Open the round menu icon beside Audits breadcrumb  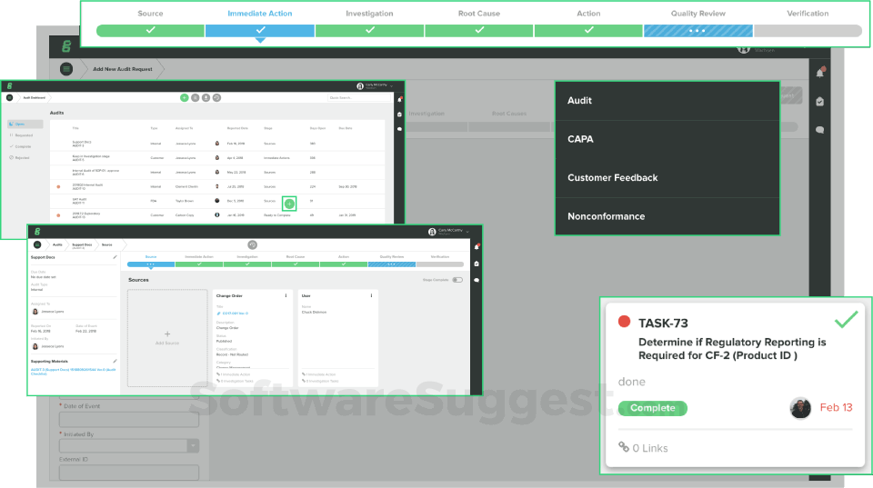coord(37,244)
